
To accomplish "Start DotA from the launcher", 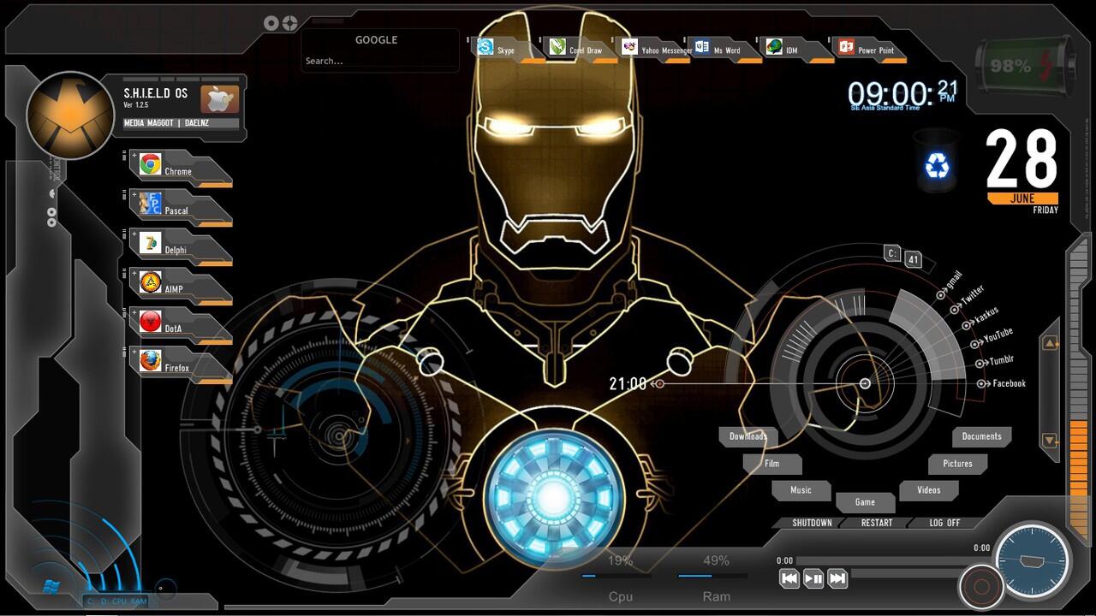I will [x=151, y=322].
